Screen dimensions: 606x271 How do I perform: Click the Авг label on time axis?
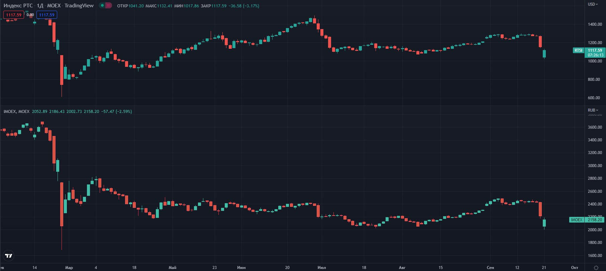pyautogui.click(x=402, y=268)
